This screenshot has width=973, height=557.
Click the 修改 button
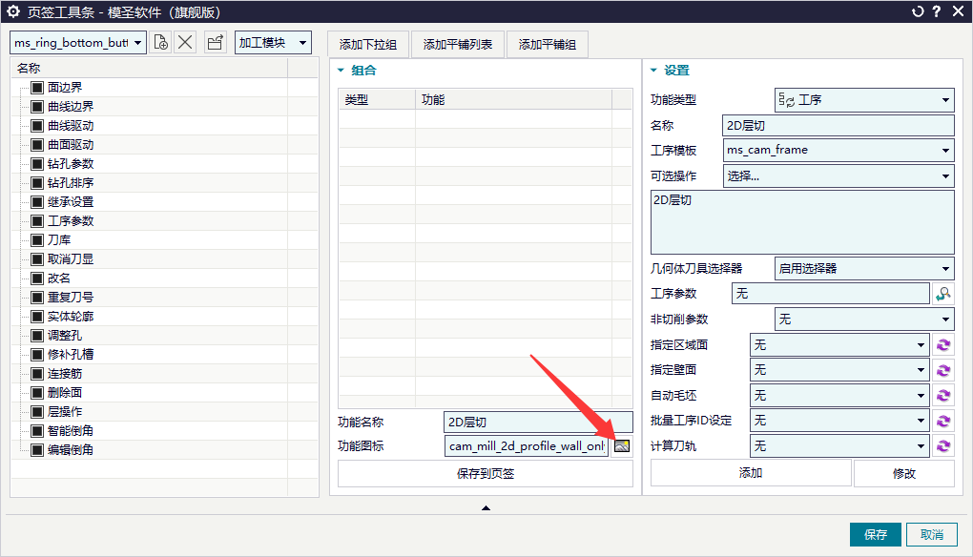click(x=904, y=474)
